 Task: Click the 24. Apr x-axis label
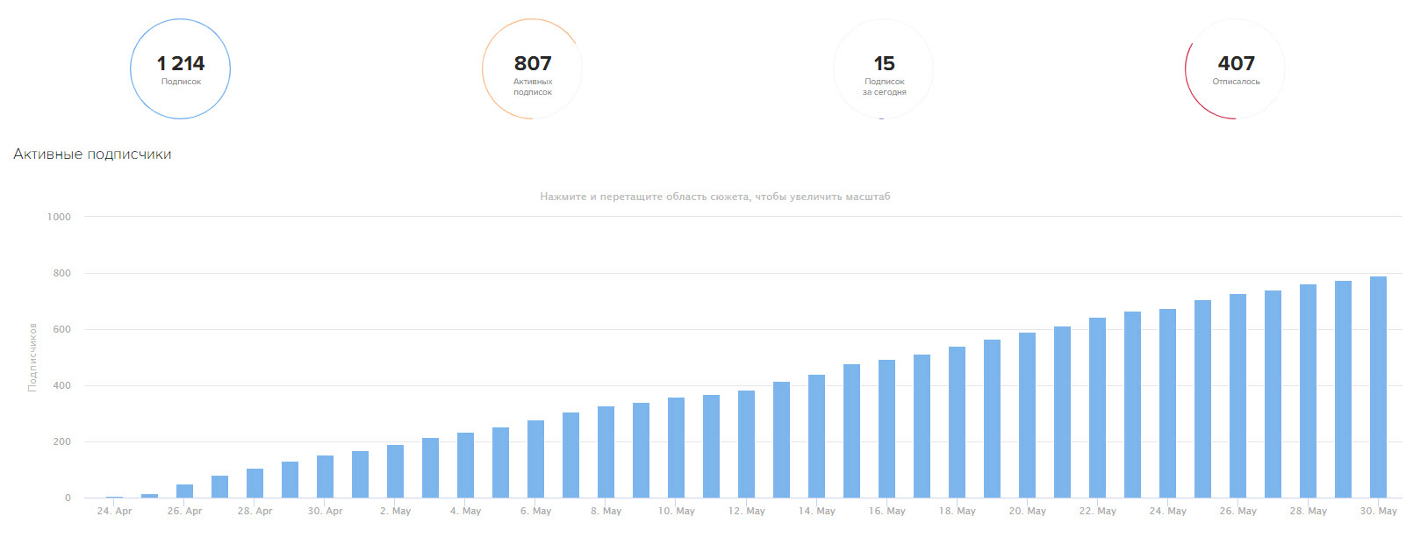(x=114, y=511)
